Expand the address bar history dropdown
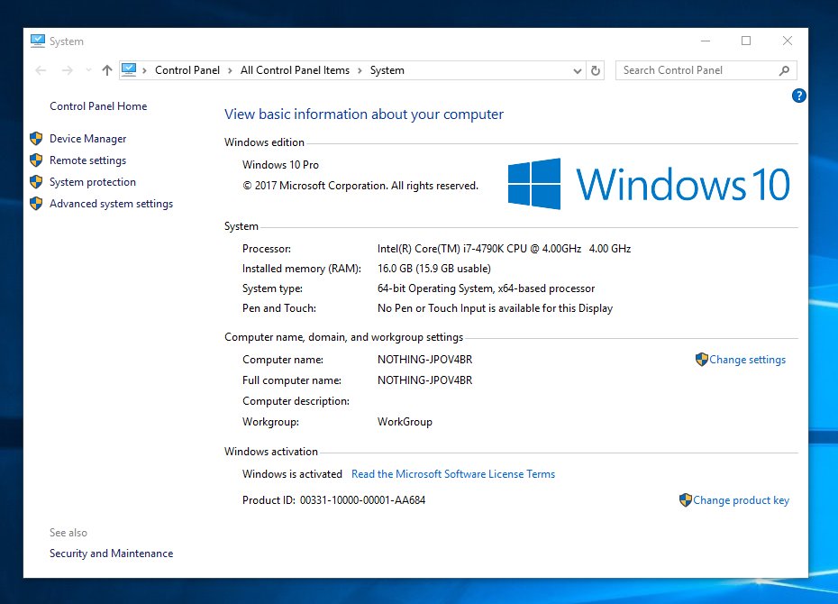 [x=578, y=70]
